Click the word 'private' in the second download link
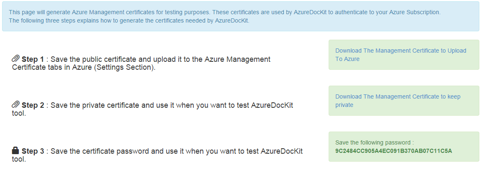Viewport: 481px width, 170px height. pos(344,105)
